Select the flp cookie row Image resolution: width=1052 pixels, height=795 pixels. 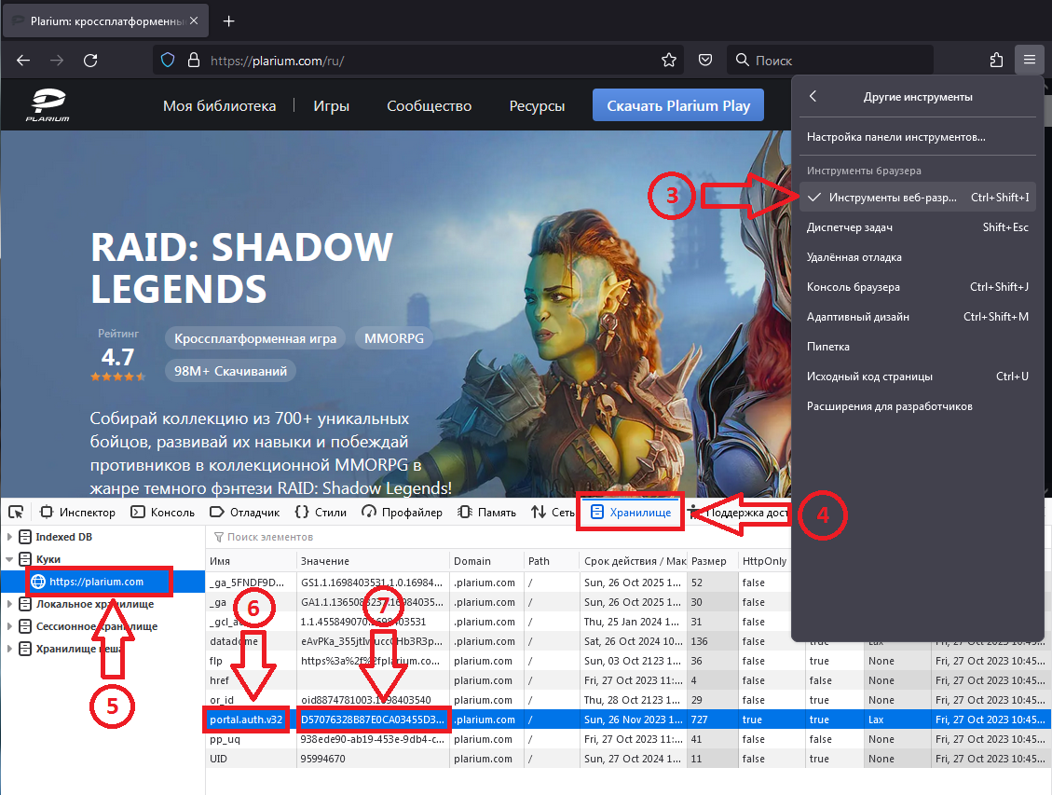628,661
